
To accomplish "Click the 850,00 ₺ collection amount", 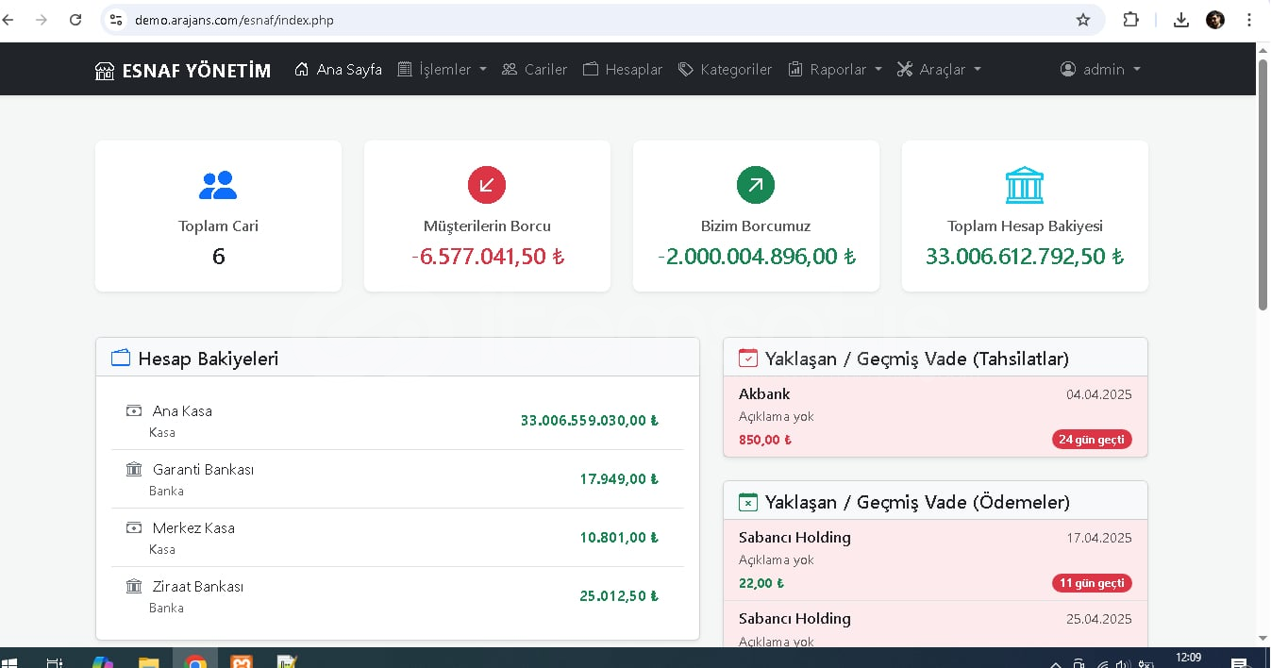I will pyautogui.click(x=765, y=440).
